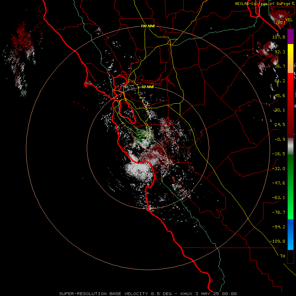Select the blue segment of the color bar
Image resolution: width=296 pixels, height=296 pixels.
(x=290, y=234)
